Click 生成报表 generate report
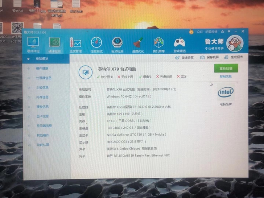 click(234, 57)
